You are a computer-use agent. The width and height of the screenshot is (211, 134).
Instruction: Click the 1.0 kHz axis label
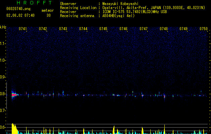3,60
